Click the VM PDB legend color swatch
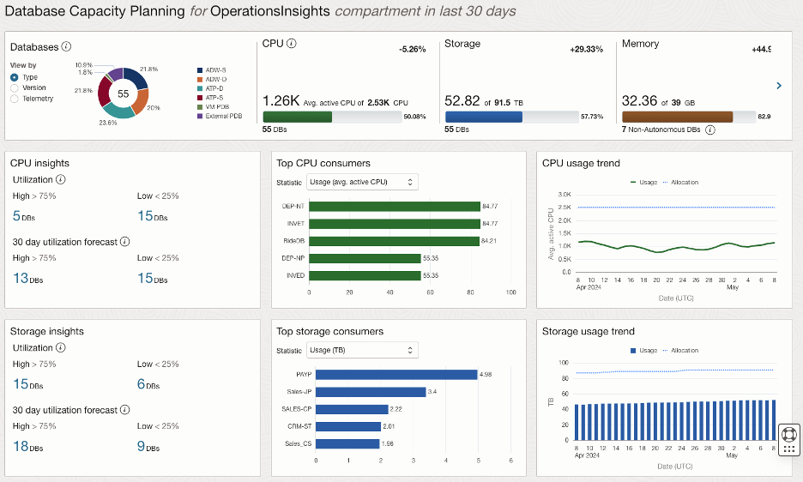The image size is (803, 482). point(200,107)
